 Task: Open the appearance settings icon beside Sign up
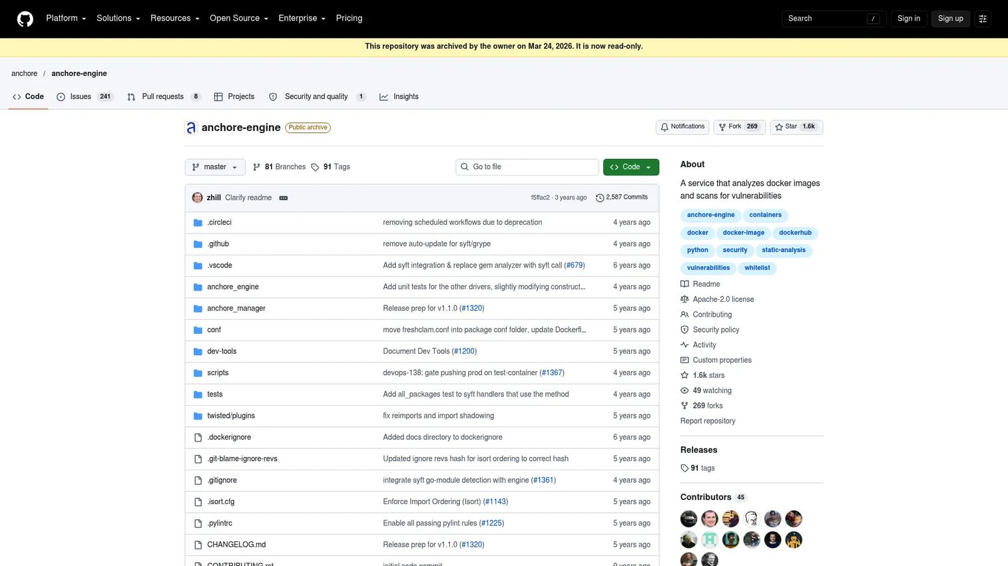983,19
